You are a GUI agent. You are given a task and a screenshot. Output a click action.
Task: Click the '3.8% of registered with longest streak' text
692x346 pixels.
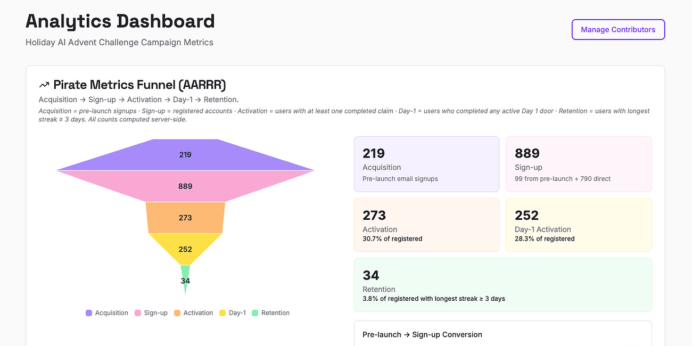click(x=434, y=299)
